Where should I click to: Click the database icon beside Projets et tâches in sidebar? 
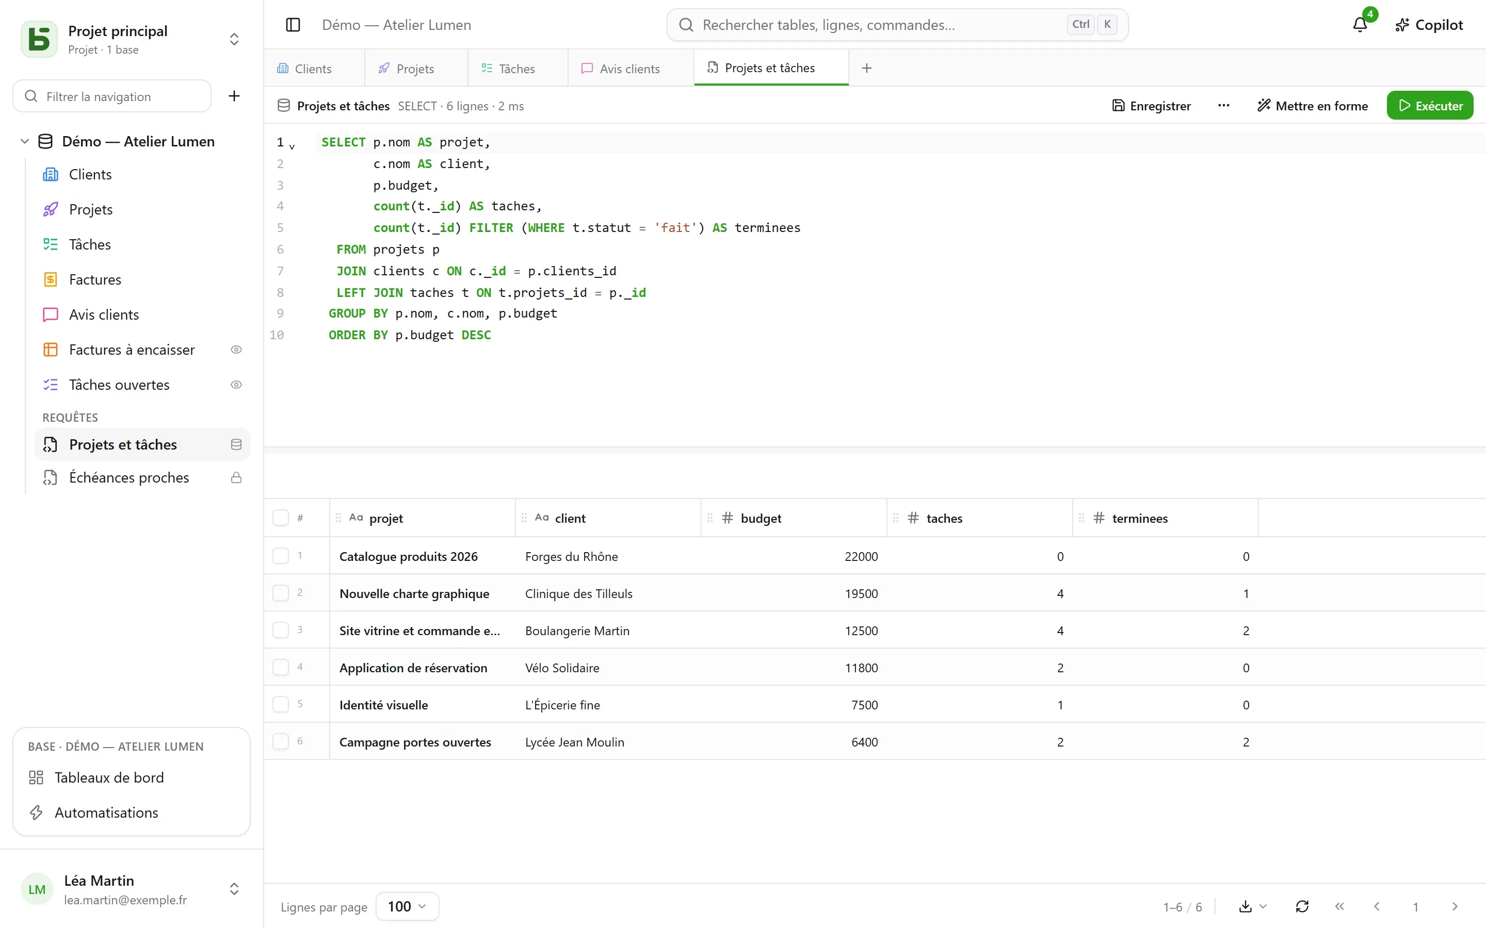[236, 444]
